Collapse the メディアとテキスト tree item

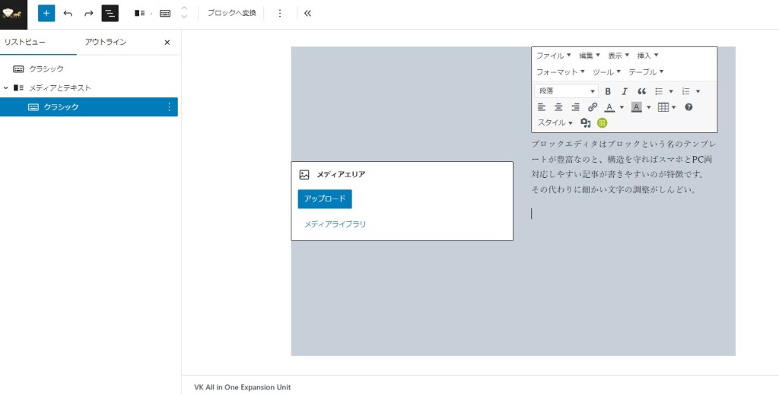tap(6, 88)
